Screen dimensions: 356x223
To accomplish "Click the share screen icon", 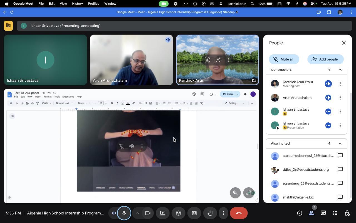I will coord(163,213).
